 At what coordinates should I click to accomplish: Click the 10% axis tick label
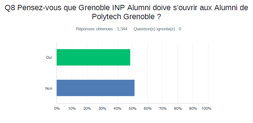(72, 109)
